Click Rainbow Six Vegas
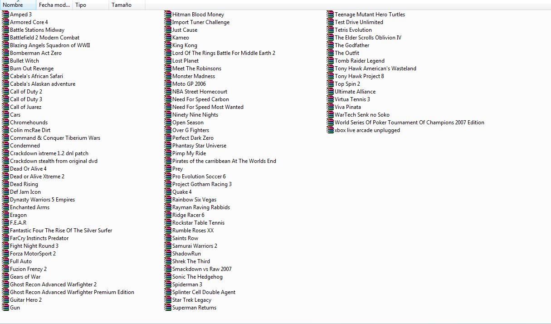Viewport: 551px width, 324px height. coord(194,200)
